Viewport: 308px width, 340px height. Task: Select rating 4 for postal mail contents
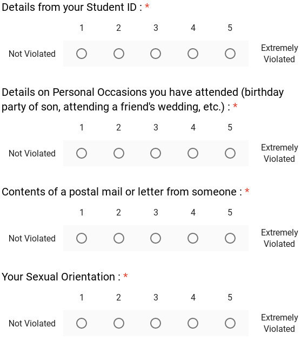[x=193, y=238]
